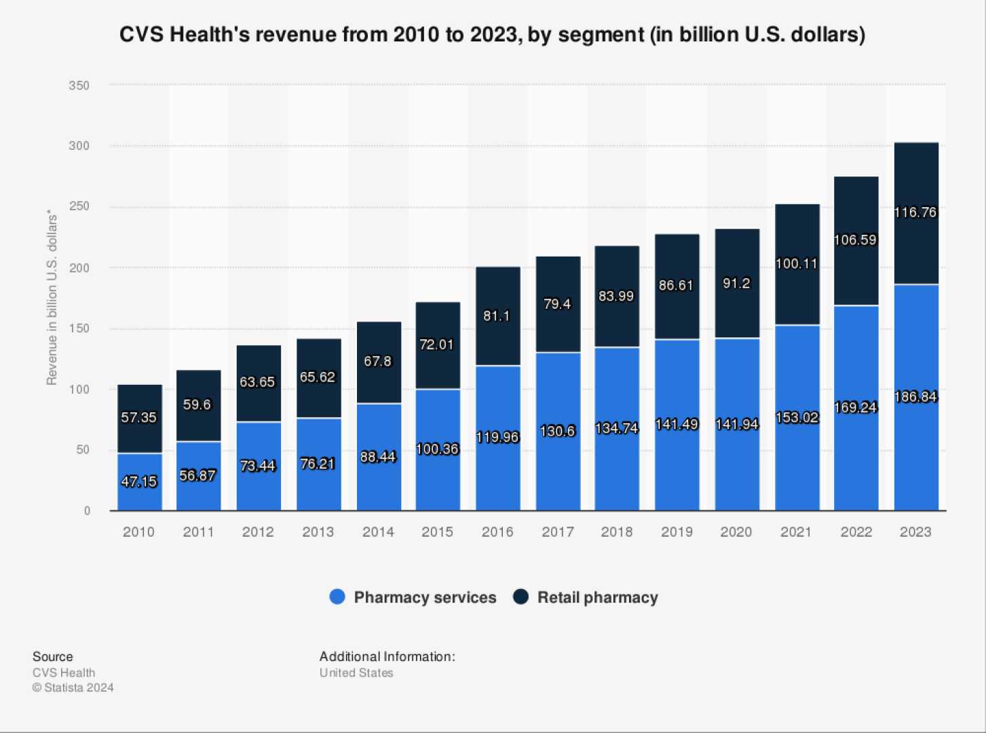986x733 pixels.
Task: Click the 2017 x-axis label
Action: tap(558, 532)
